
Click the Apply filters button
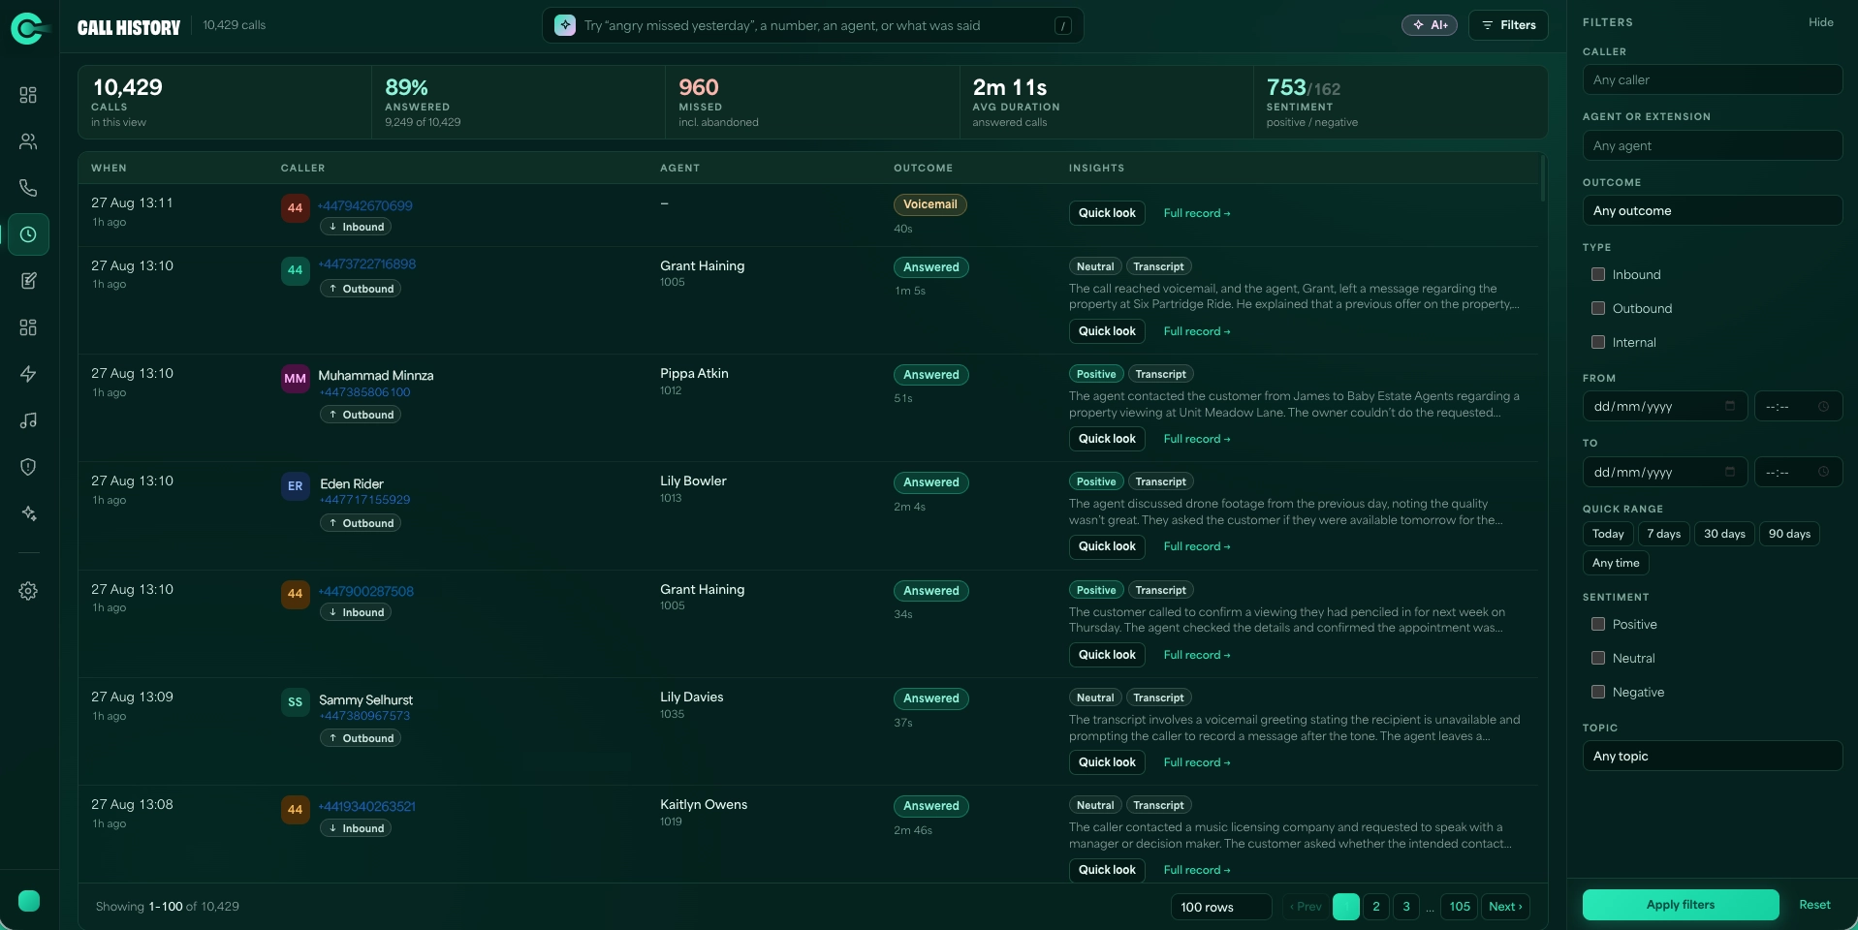[x=1681, y=905]
